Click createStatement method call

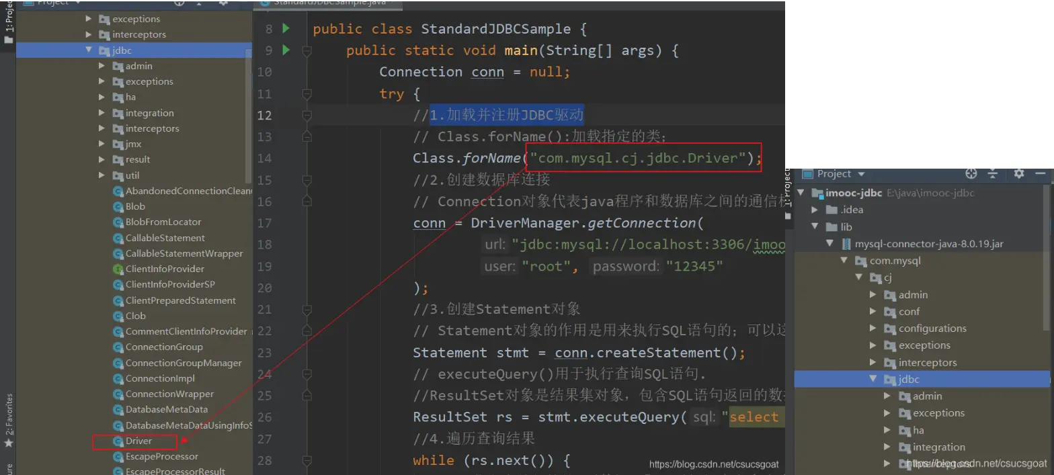pos(657,352)
